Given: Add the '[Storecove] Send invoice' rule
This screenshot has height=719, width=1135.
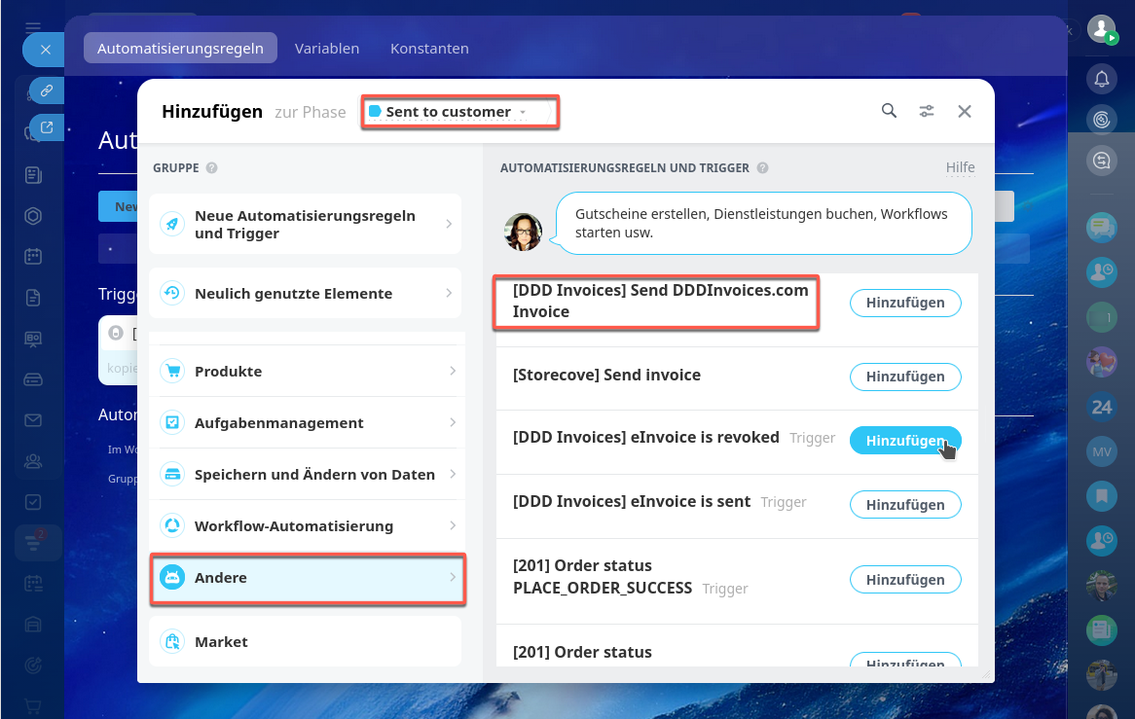Looking at the screenshot, I should [905, 377].
